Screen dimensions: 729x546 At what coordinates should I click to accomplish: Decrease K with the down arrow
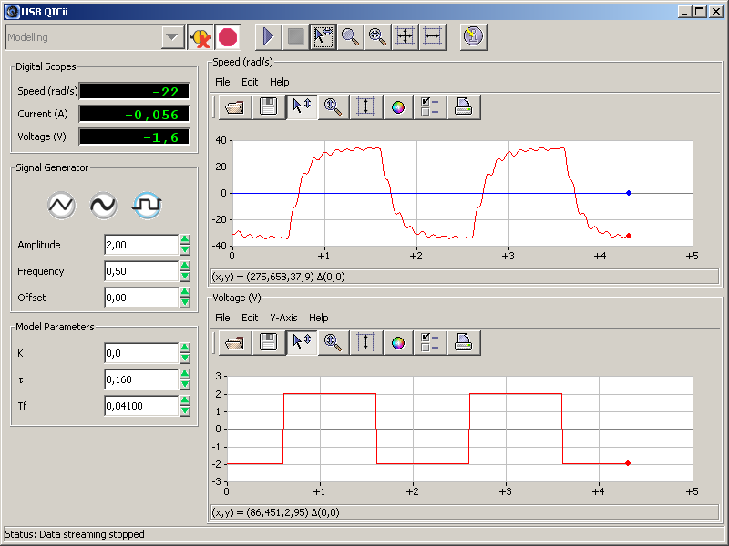coord(185,359)
